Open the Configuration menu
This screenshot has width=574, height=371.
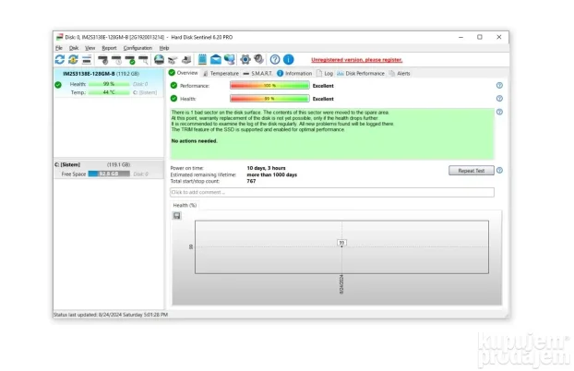(138, 48)
